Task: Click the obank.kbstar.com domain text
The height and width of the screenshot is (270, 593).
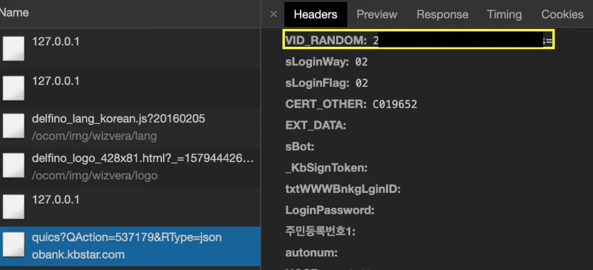Action: 78,254
